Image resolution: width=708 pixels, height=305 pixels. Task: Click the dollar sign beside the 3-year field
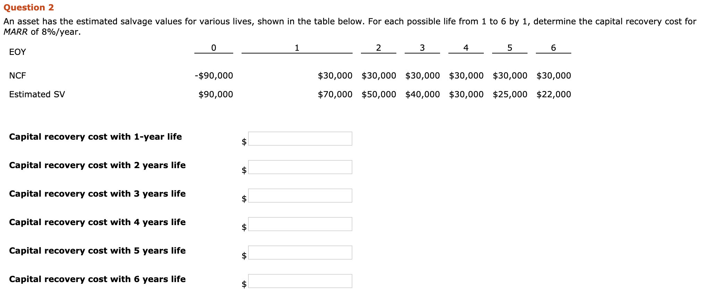coord(244,198)
